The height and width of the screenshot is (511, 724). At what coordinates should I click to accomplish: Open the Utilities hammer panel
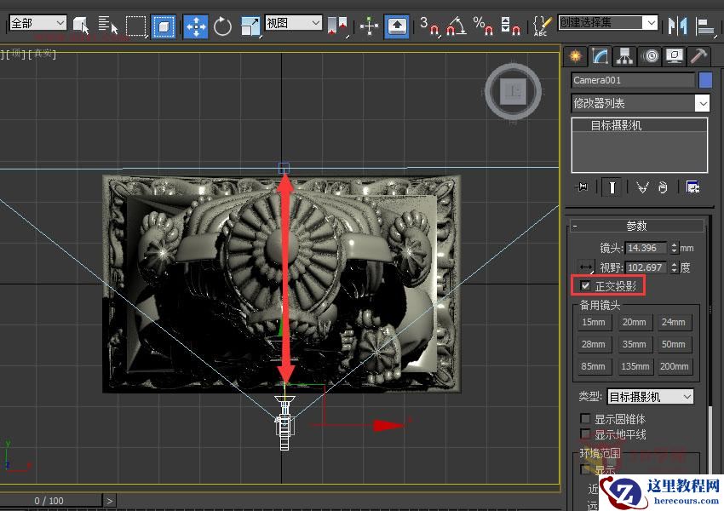tap(699, 56)
